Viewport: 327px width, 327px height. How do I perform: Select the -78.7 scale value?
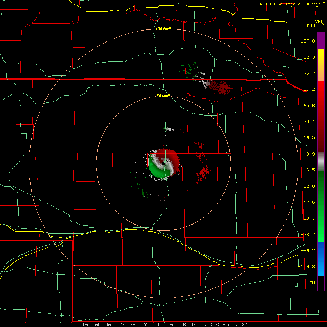click(x=308, y=235)
